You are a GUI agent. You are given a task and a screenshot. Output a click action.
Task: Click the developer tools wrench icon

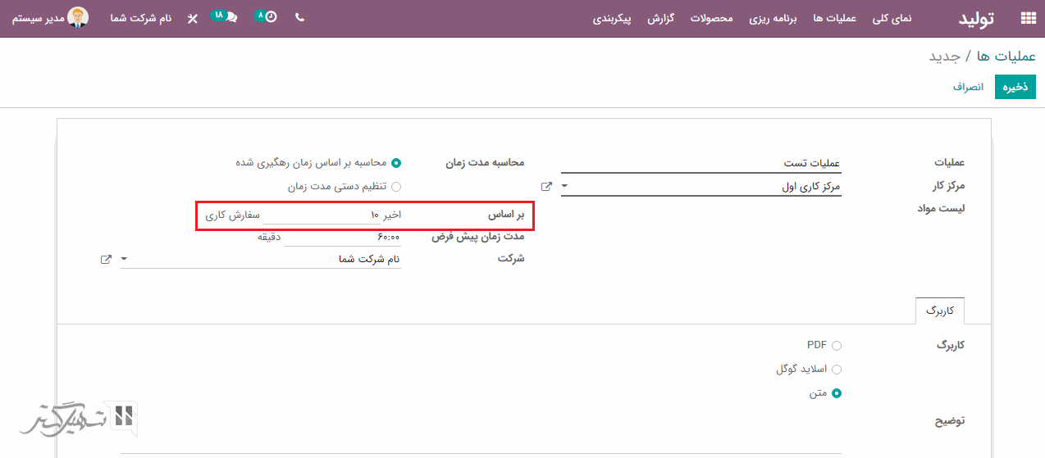tap(192, 18)
